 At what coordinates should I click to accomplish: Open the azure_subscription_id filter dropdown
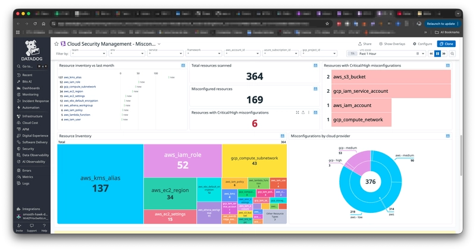[x=281, y=54]
